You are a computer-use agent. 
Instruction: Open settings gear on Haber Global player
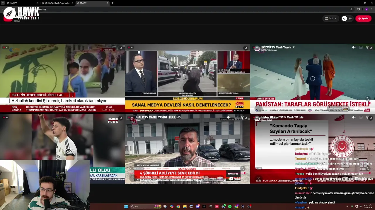(x=367, y=117)
